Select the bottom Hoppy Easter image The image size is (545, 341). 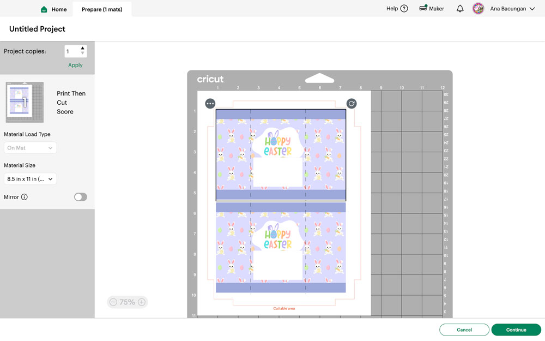[281, 247]
